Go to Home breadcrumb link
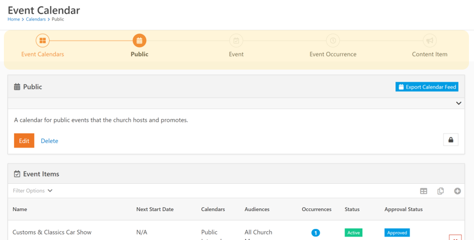Viewport: 474px width, 240px height. coord(13,19)
